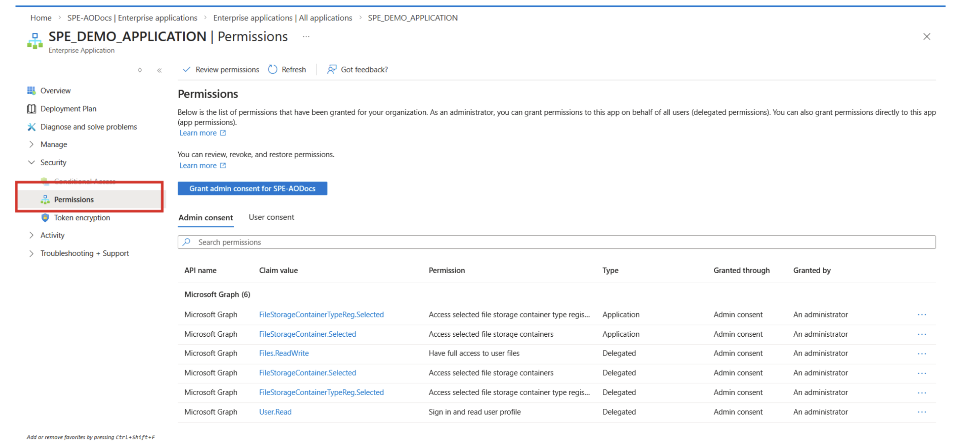Expand the Troubleshooting + Support section
Screen dimensions: 971x448
(x=31, y=254)
